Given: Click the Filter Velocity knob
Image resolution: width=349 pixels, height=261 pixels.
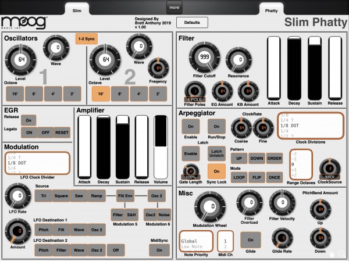Looking at the screenshot, I should pos(282,202).
